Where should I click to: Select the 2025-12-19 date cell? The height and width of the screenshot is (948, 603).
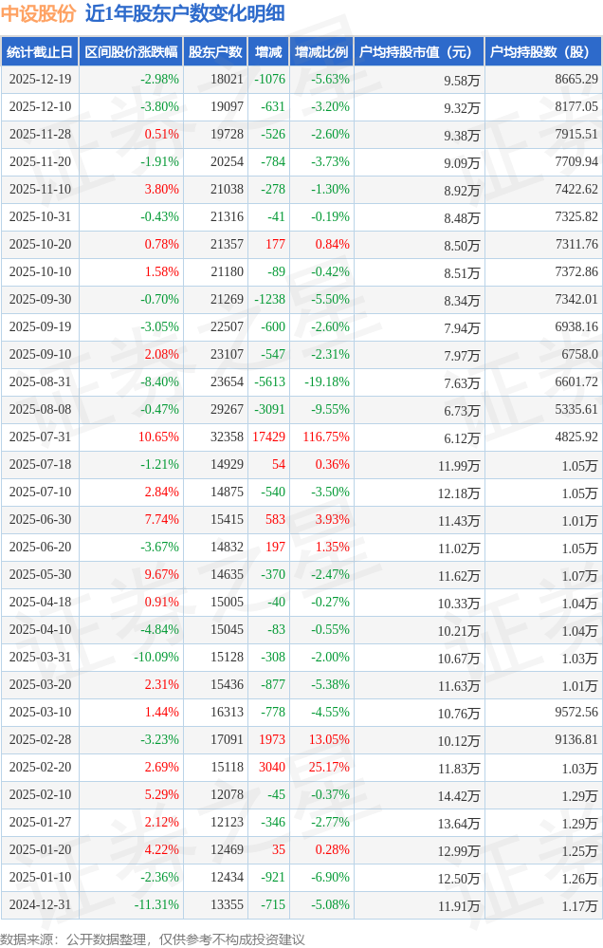(x=40, y=80)
